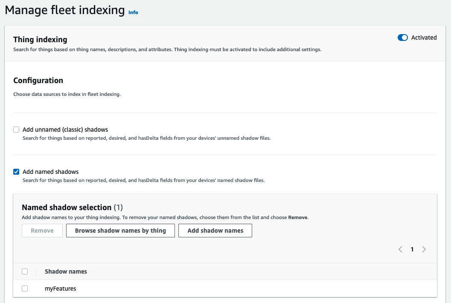Image resolution: width=451 pixels, height=303 pixels.
Task: Check "Add unnamed (classic) shadows"
Action: pos(16,129)
